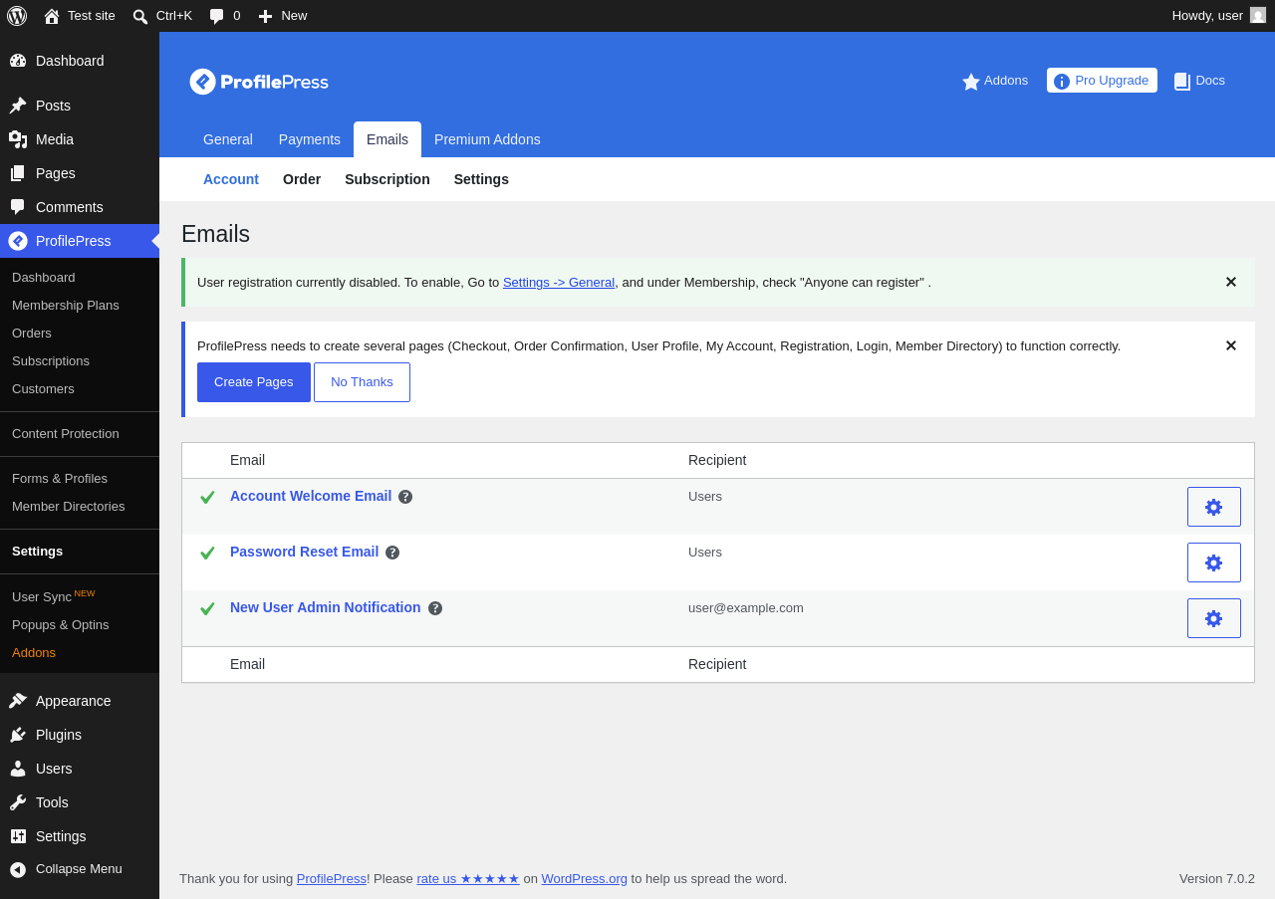This screenshot has height=899, width=1275.
Task: Open WordPress Settings with sliders icon
Action: click(80, 836)
